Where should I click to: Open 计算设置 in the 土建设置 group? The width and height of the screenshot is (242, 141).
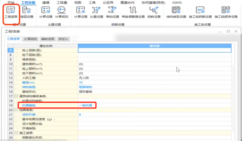tap(46, 12)
